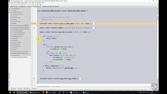Click the Run toolbar icon
167x94 pixels.
coord(27,5)
